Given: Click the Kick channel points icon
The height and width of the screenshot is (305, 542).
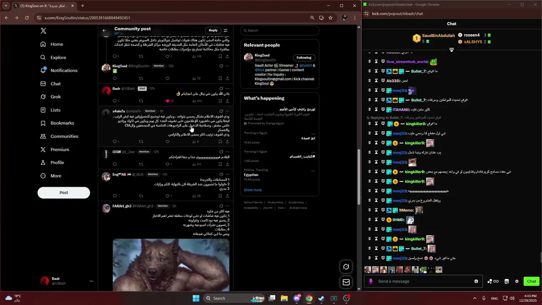Looking at the screenshot, I should pos(493,281).
